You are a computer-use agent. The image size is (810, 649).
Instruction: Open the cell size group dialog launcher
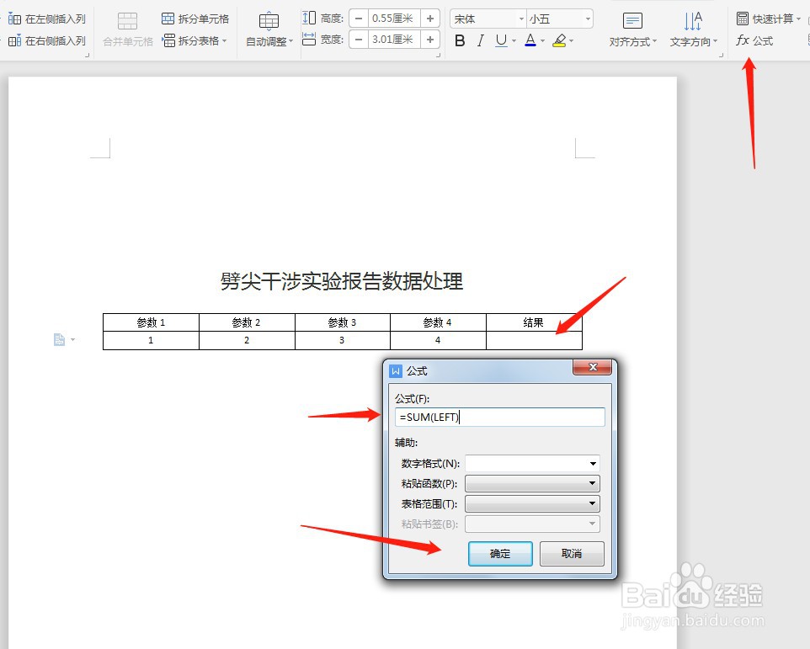coord(438,55)
